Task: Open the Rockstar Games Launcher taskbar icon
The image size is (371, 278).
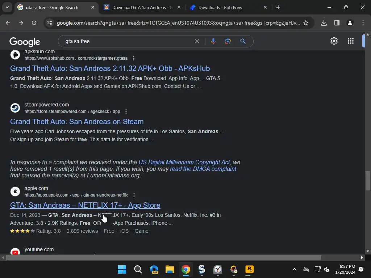Action: point(249,269)
